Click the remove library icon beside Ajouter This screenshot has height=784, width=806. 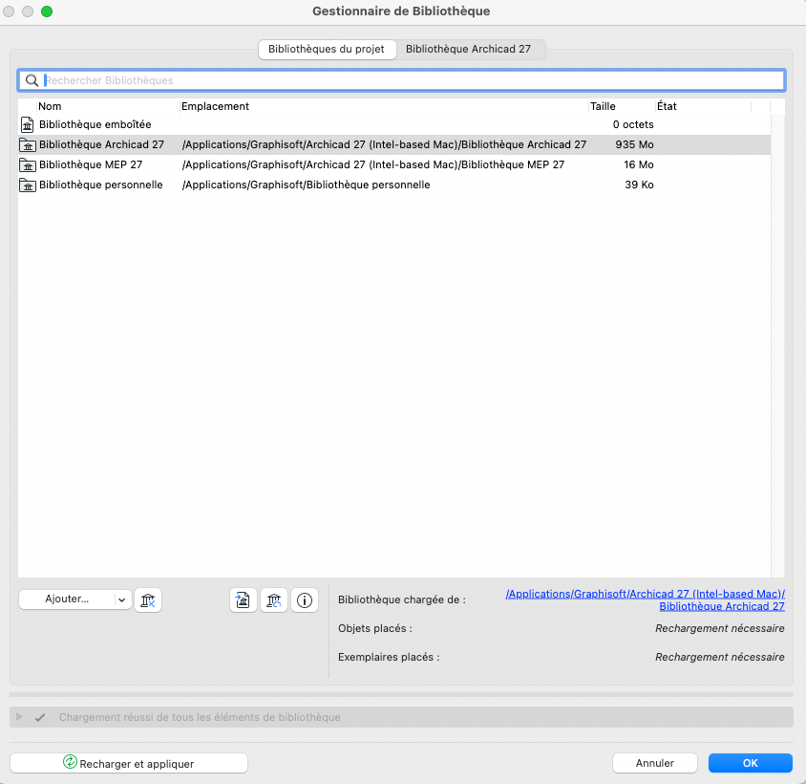click(148, 600)
